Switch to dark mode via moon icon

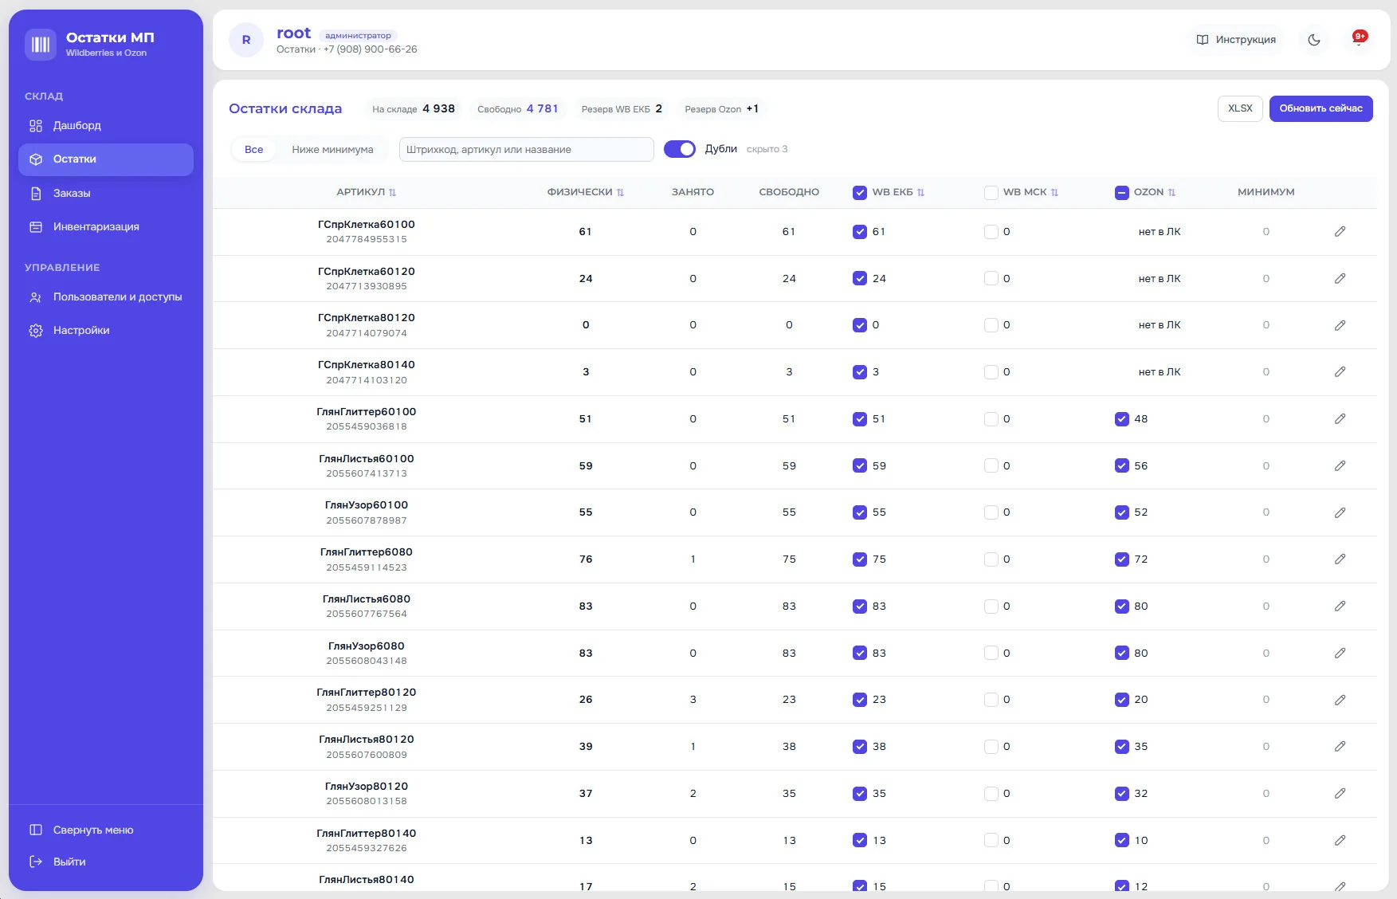1314,40
